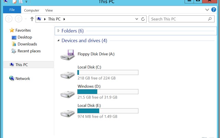Click the Floppy Disk Drive (A:) icon

tap(67, 54)
